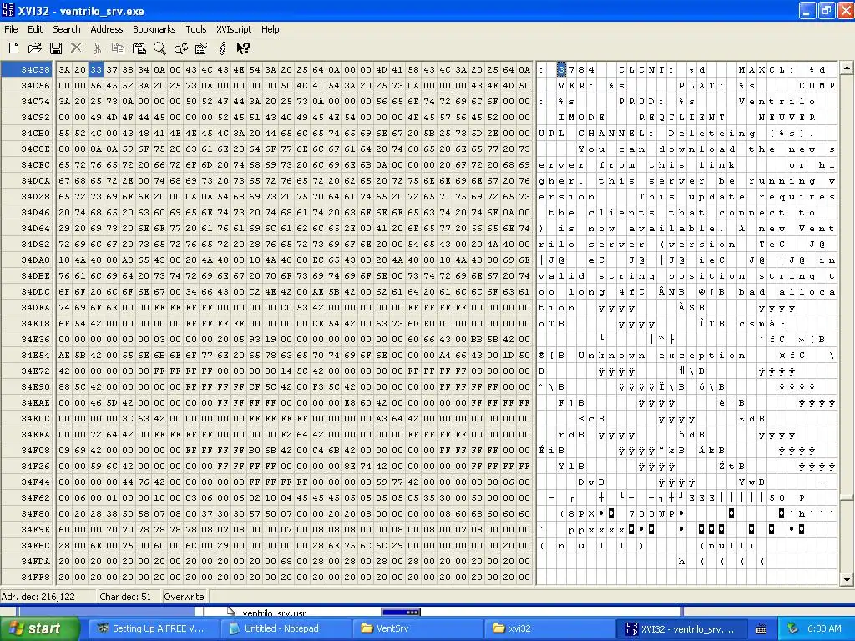Image resolution: width=855 pixels, height=641 pixels.
Task: Click the New file toolbar icon
Action: pos(13,48)
